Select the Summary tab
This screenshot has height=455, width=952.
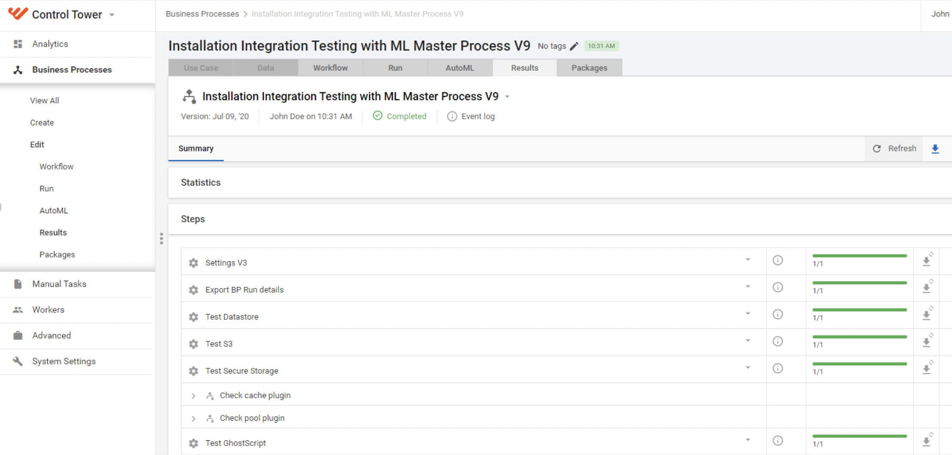pos(196,149)
